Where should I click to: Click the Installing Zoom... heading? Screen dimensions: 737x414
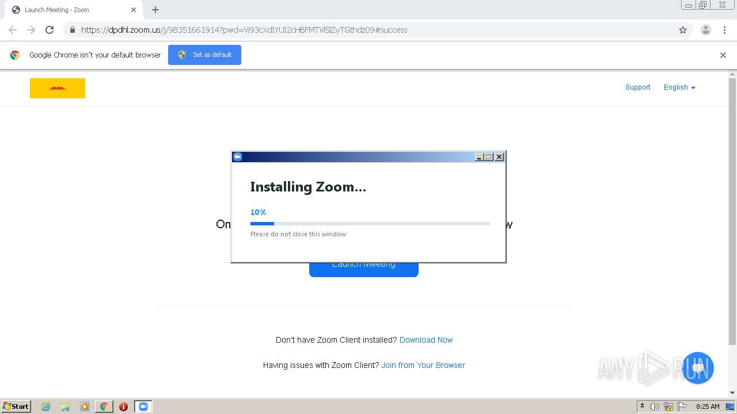click(308, 187)
